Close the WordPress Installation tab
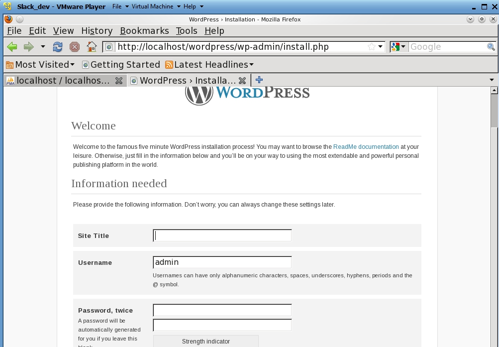This screenshot has height=347, width=499. point(242,81)
